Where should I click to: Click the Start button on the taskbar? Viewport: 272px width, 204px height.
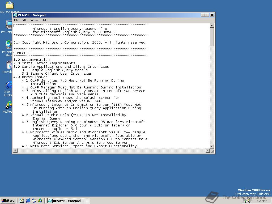point(8,201)
